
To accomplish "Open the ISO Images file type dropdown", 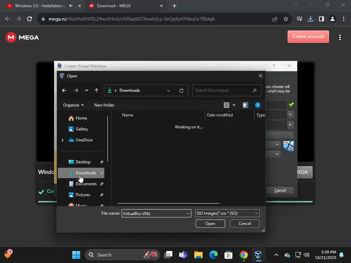I will (x=228, y=213).
